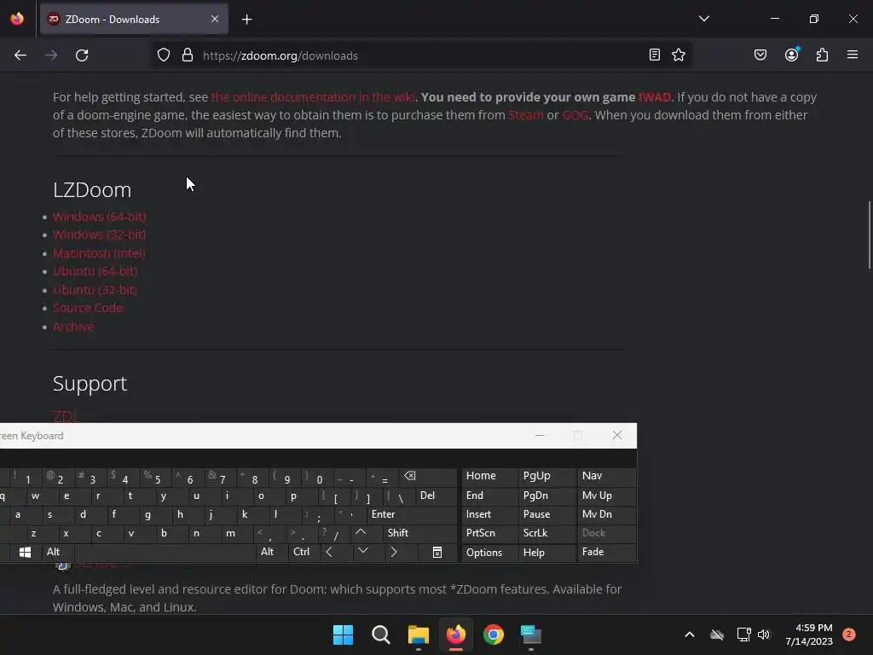The image size is (873, 655).
Task: Tap the PgDn key on the On-Screen Keyboard
Action: click(546, 496)
